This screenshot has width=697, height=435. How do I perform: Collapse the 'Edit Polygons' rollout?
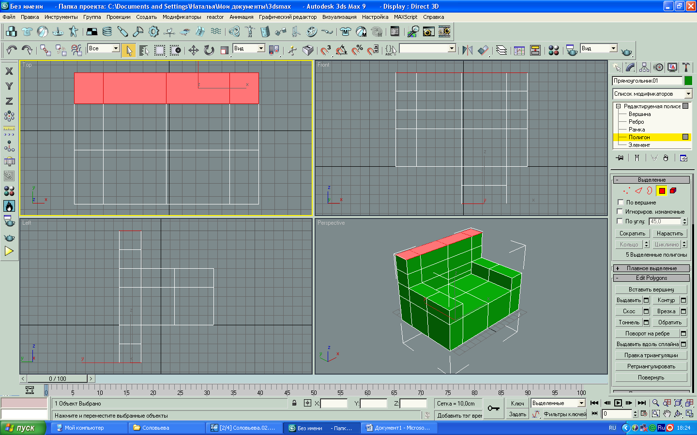click(651, 278)
